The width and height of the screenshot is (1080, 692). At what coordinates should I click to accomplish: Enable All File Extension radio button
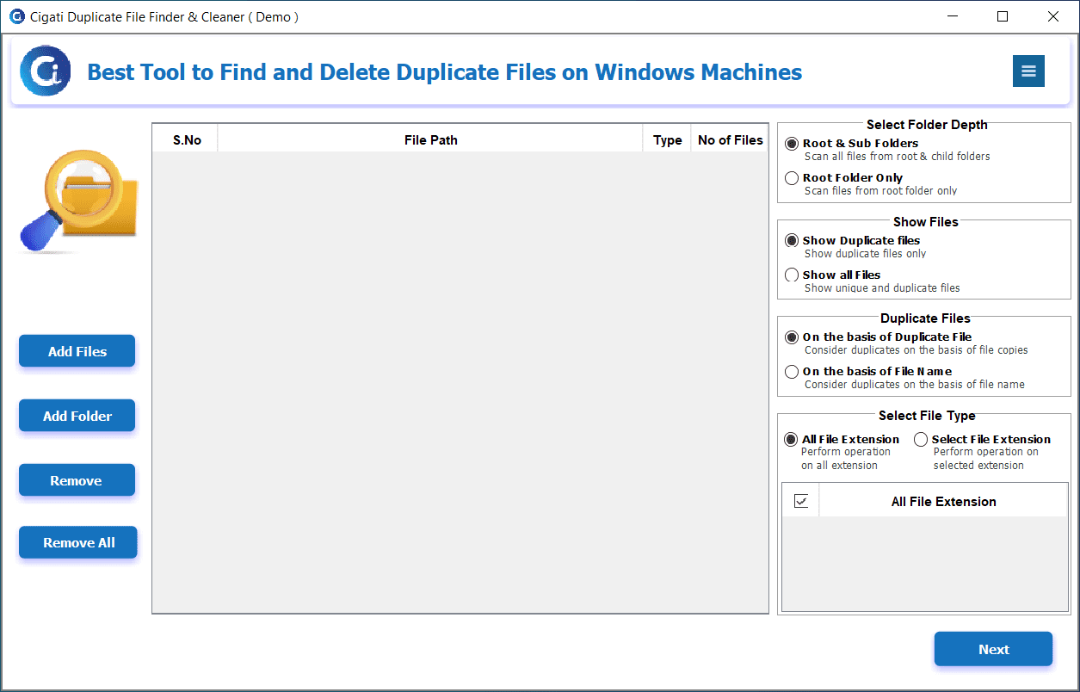pos(791,440)
